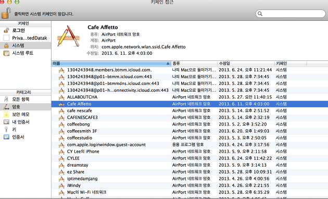Select the 인증서 category
Screen dimensions: 328x199
(x=26, y=137)
